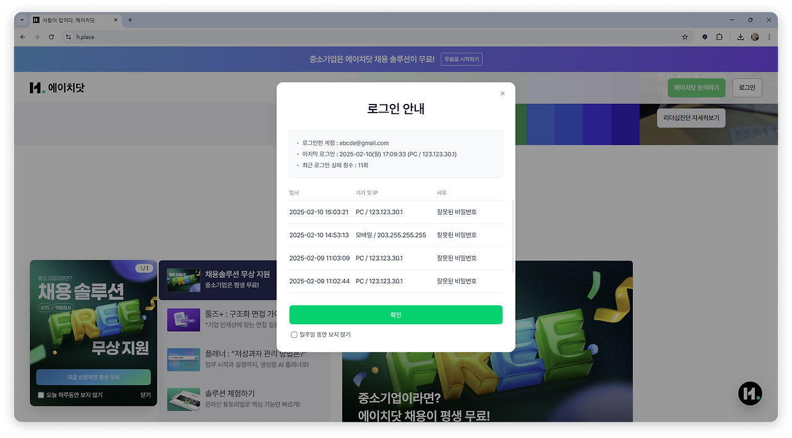
Task: Click the floating black H logo
Action: [x=750, y=393]
